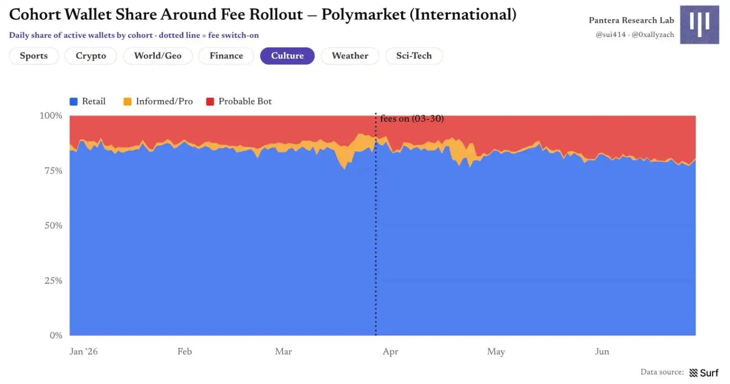730x384 pixels.
Task: Click the Pantera Research Lab text
Action: click(x=631, y=20)
